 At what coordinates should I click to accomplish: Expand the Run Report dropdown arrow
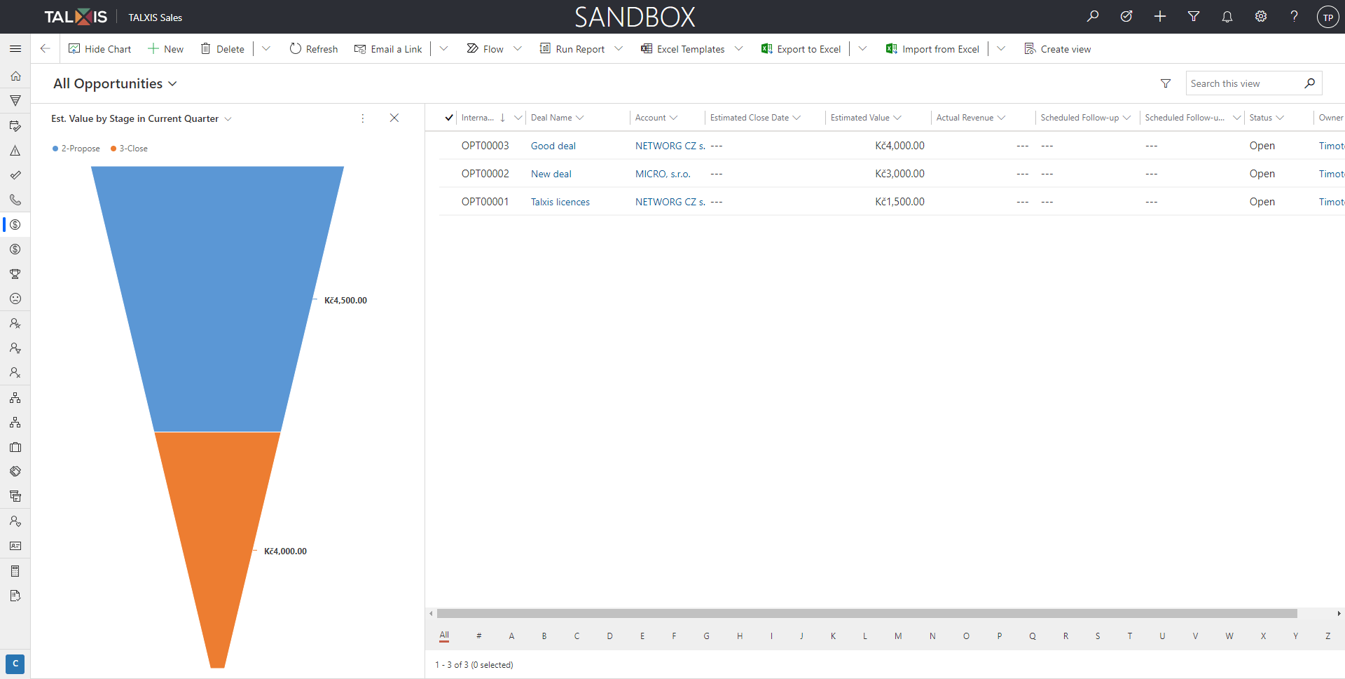[619, 48]
